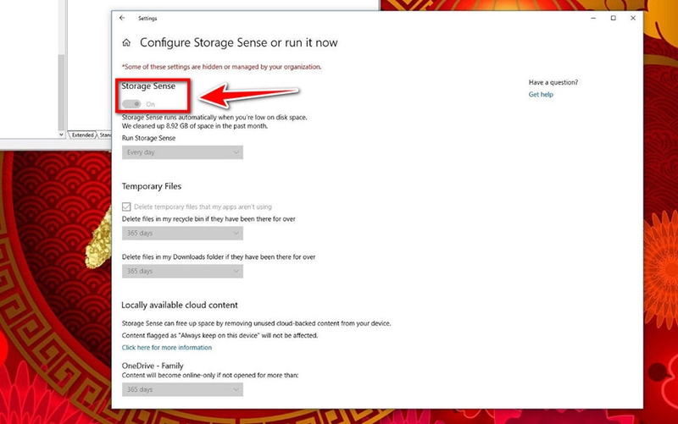This screenshot has height=424, width=678.
Task: Expand the recycle bin 365 days dropdown
Action: pos(182,233)
